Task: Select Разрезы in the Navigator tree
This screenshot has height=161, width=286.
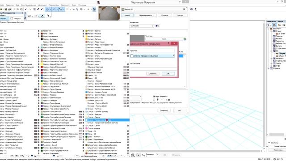Action: click(279, 36)
